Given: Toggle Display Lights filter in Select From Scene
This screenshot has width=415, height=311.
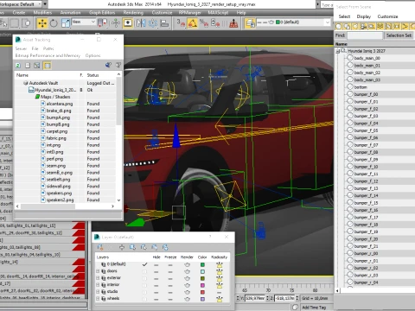Looking at the screenshot, I should pos(355,27).
